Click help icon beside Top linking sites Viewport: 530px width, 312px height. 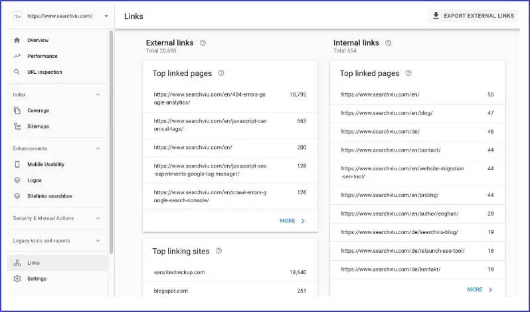point(219,251)
